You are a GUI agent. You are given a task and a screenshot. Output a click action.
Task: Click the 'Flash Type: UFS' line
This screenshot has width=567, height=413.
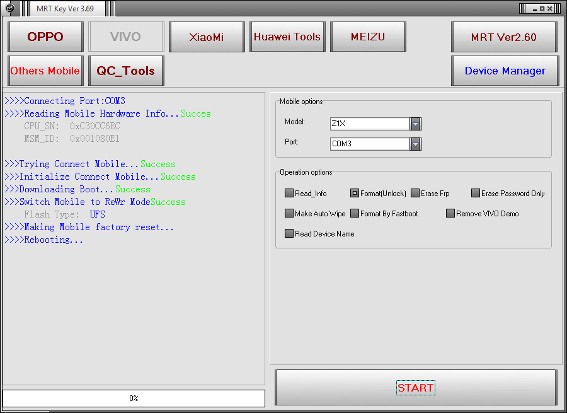(65, 214)
